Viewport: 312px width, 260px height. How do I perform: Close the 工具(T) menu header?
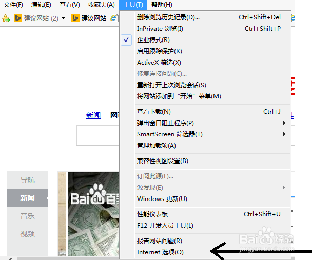[x=133, y=5]
